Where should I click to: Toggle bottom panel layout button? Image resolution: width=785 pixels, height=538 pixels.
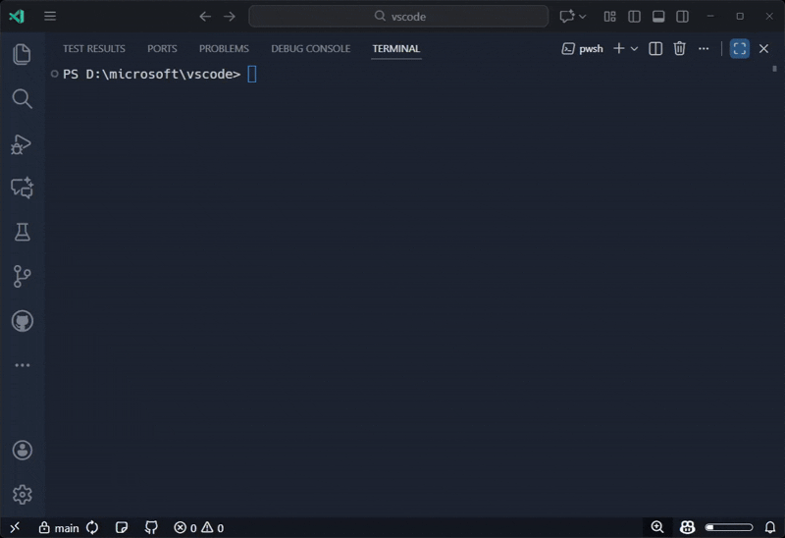[x=658, y=17]
